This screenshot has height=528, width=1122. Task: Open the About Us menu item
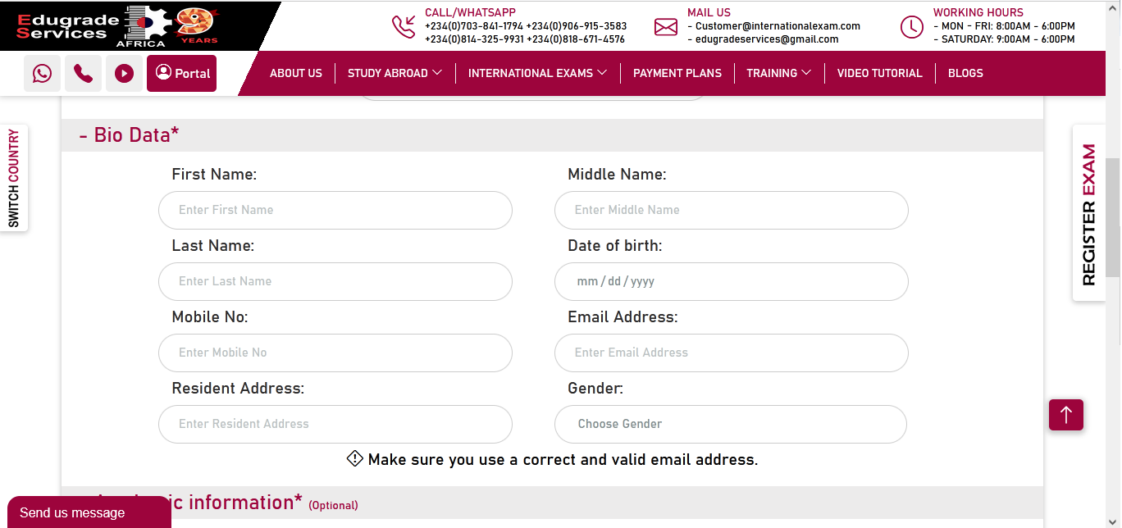[x=296, y=73]
